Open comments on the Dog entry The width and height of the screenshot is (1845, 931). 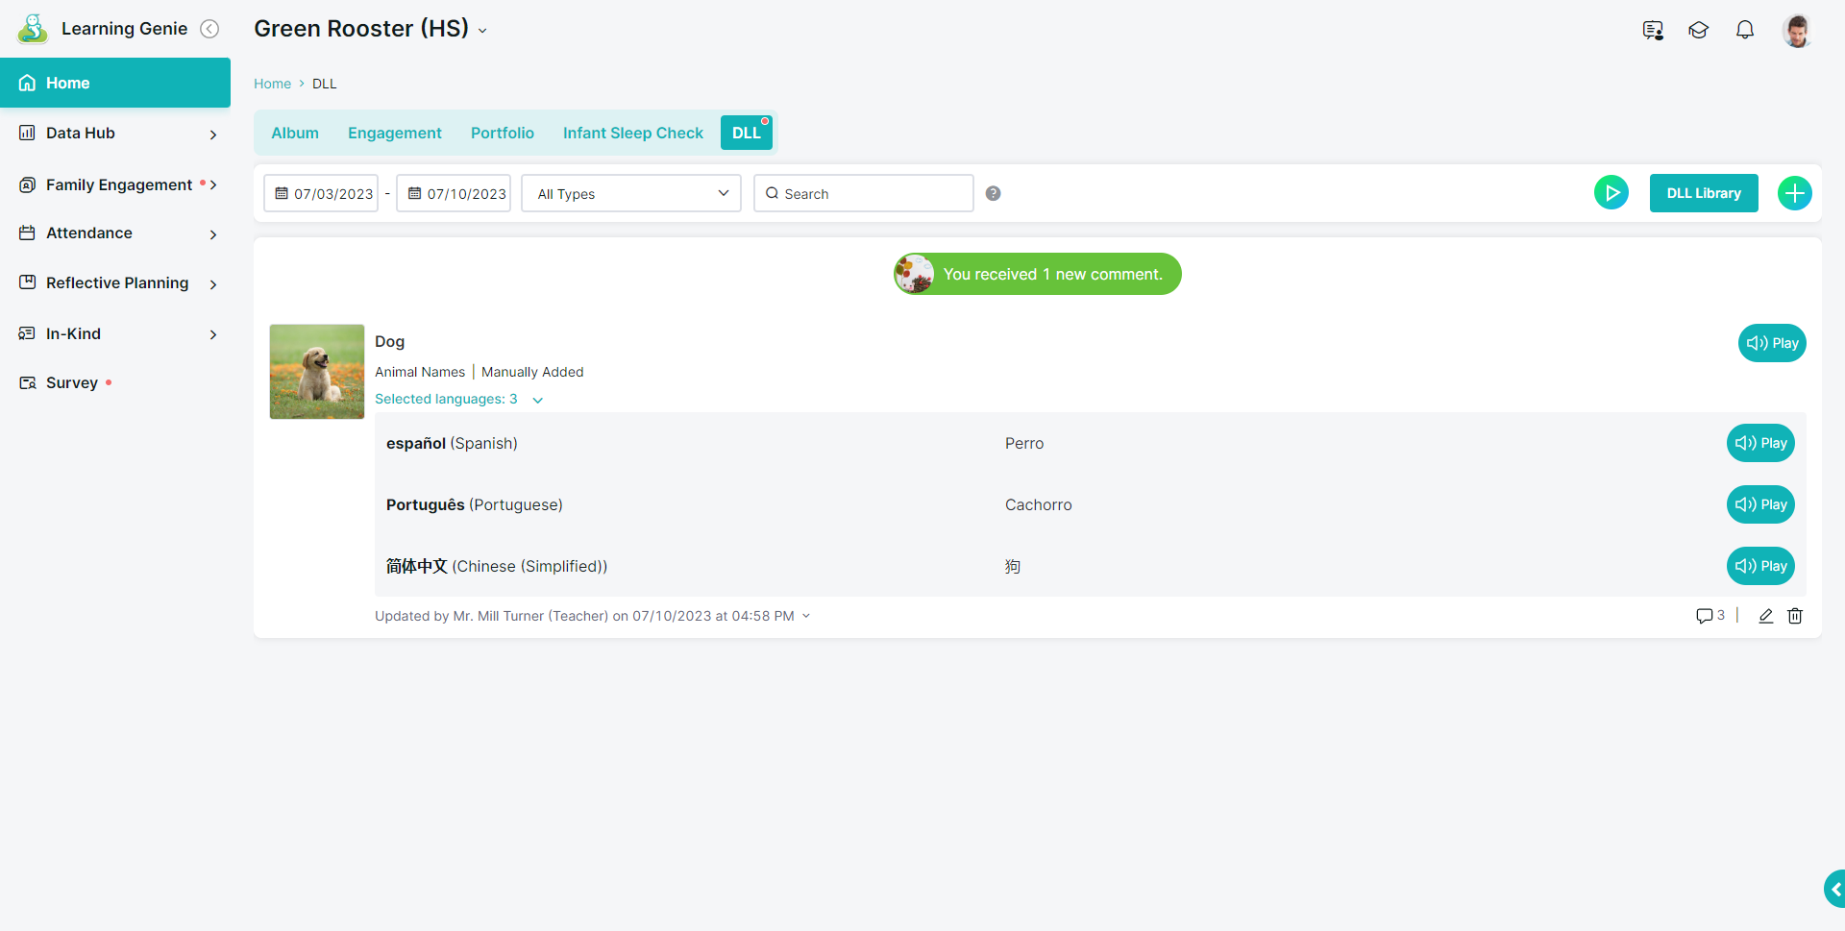pyautogui.click(x=1710, y=616)
